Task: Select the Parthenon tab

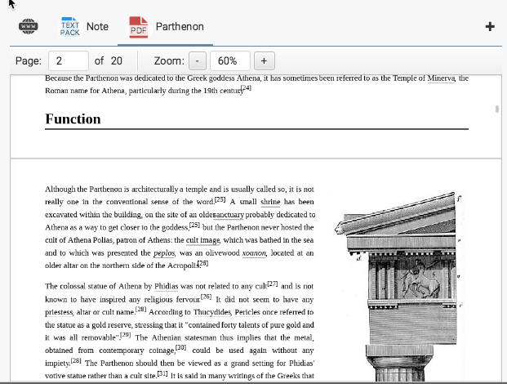Action: coord(179,27)
